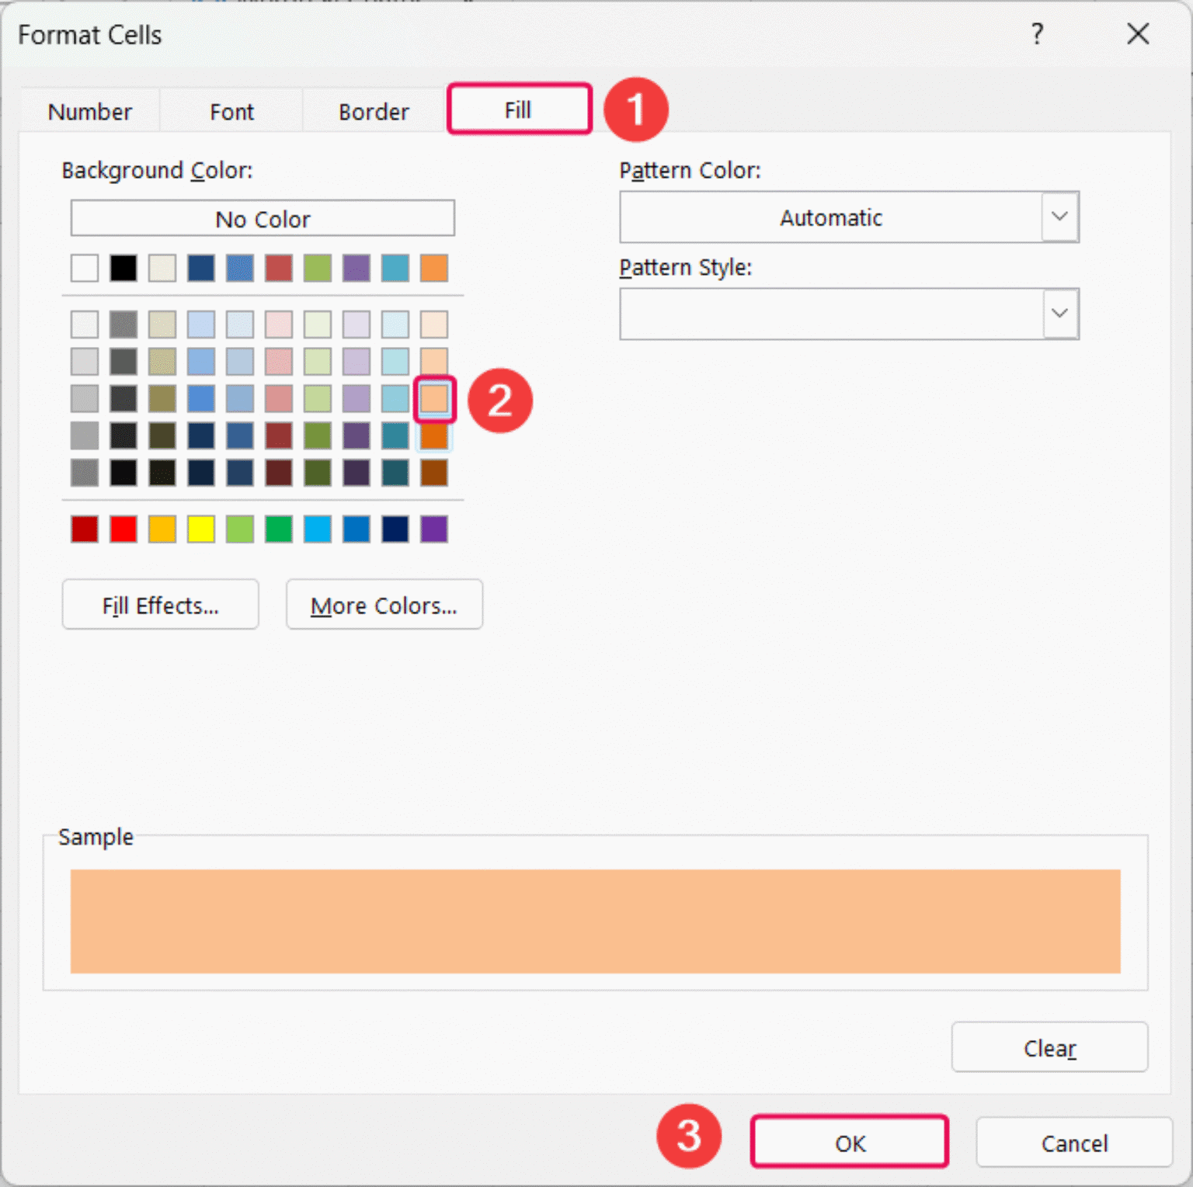Image resolution: width=1193 pixels, height=1187 pixels.
Task: Switch to the Font tab
Action: click(231, 110)
